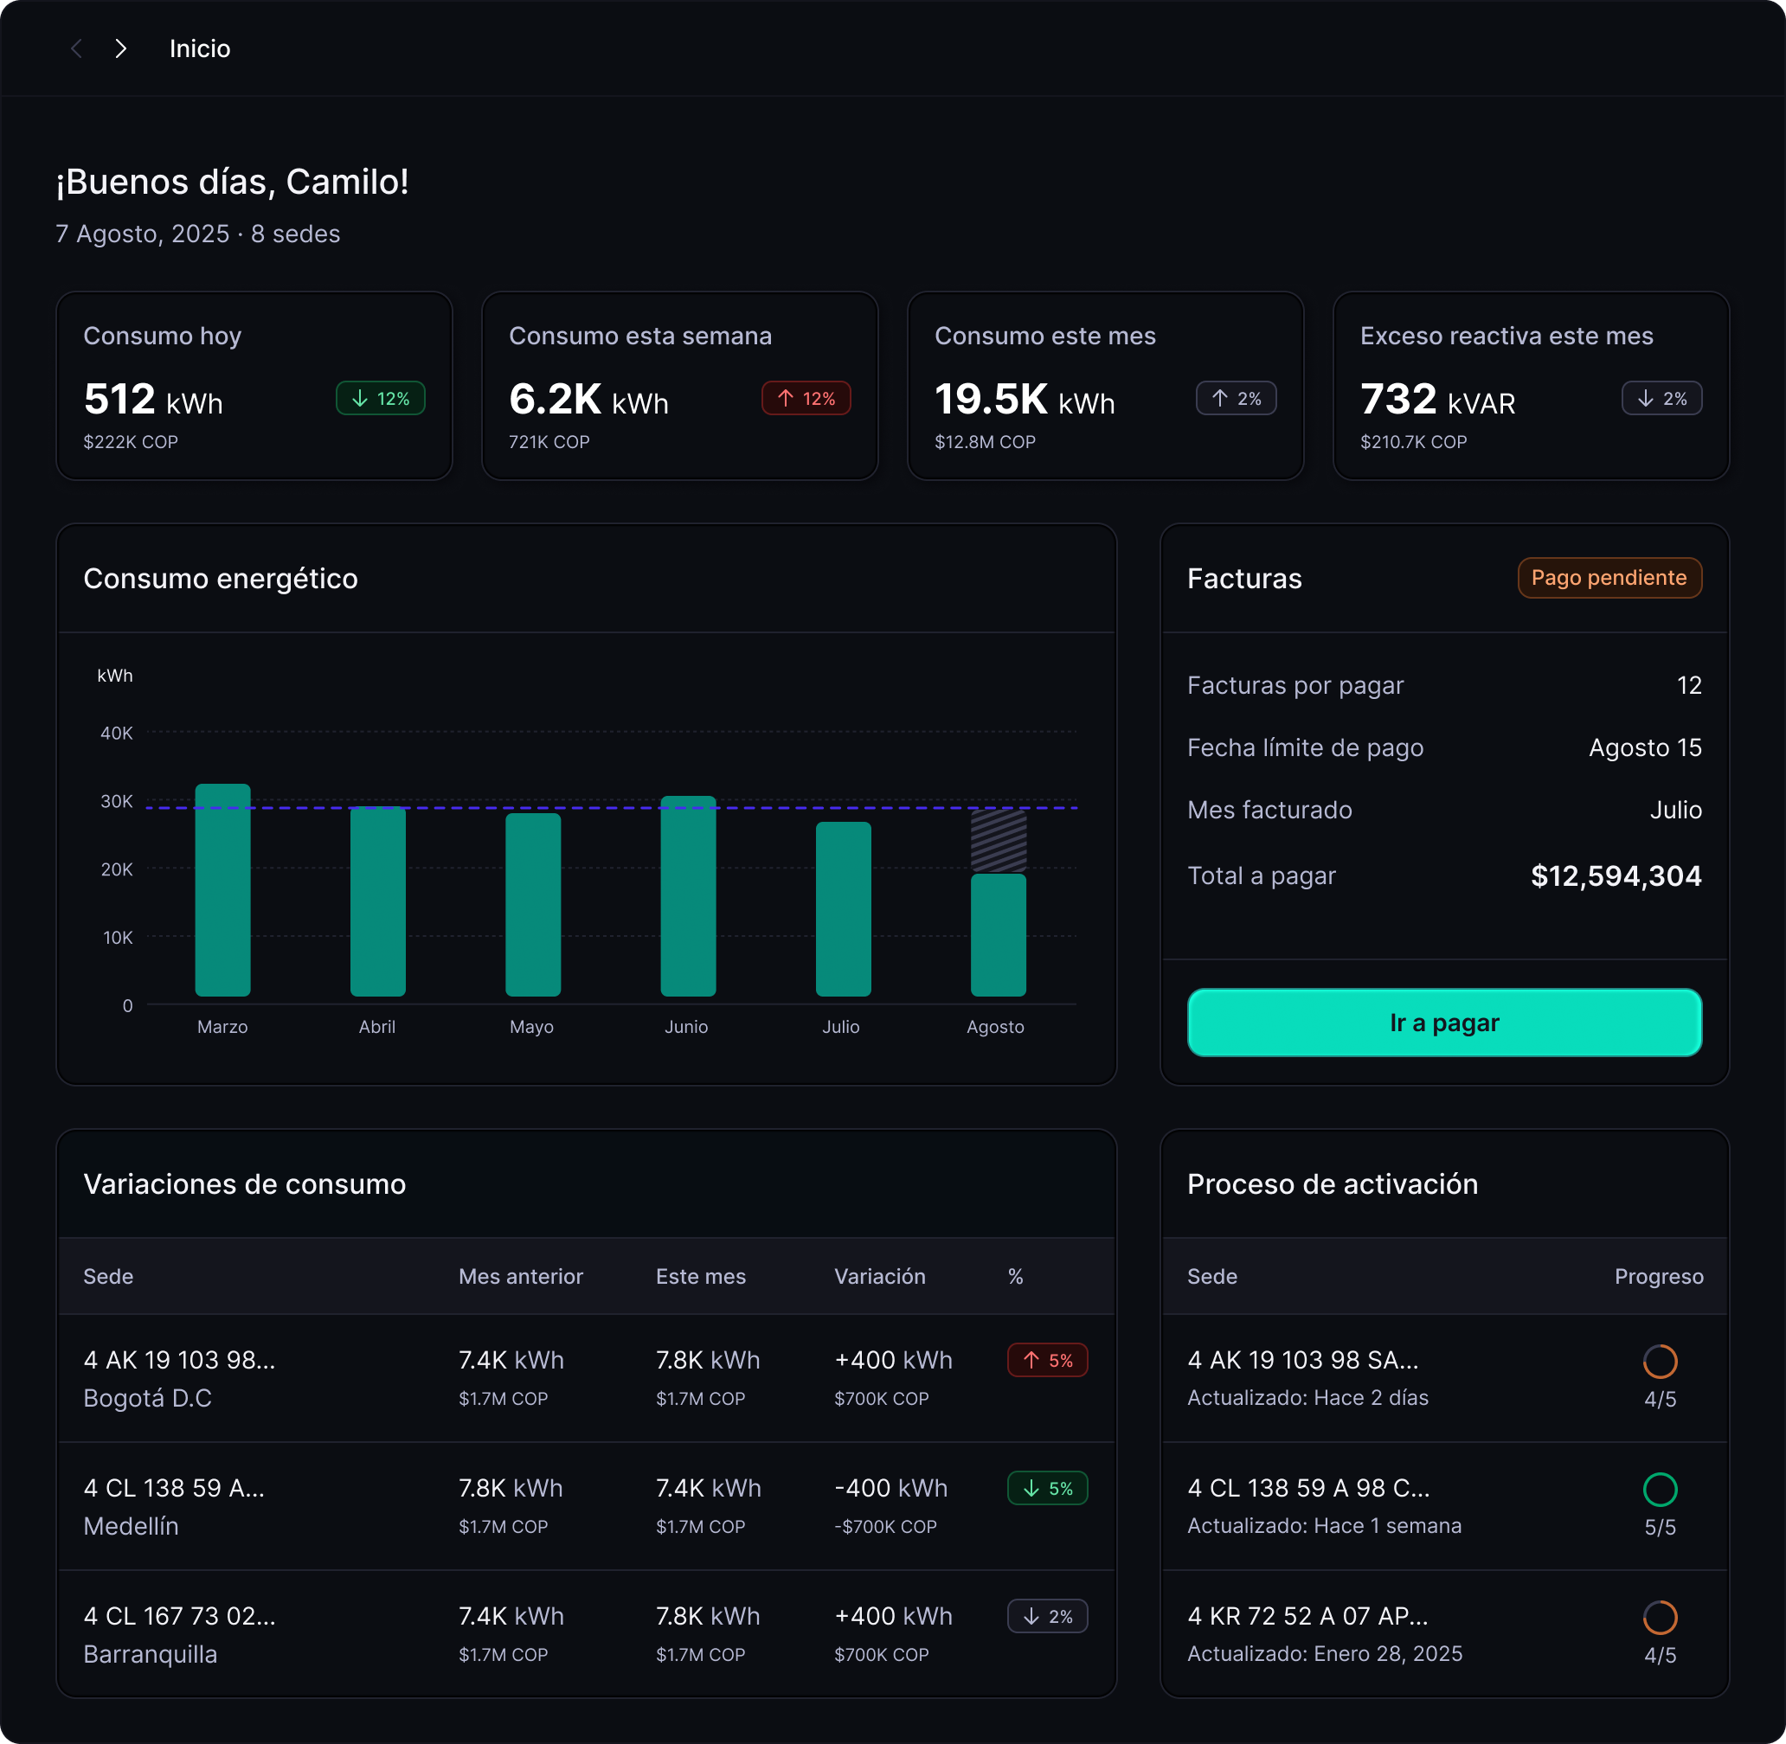Click the Pago pendiente status badge
The height and width of the screenshot is (1744, 1786).
click(1609, 578)
